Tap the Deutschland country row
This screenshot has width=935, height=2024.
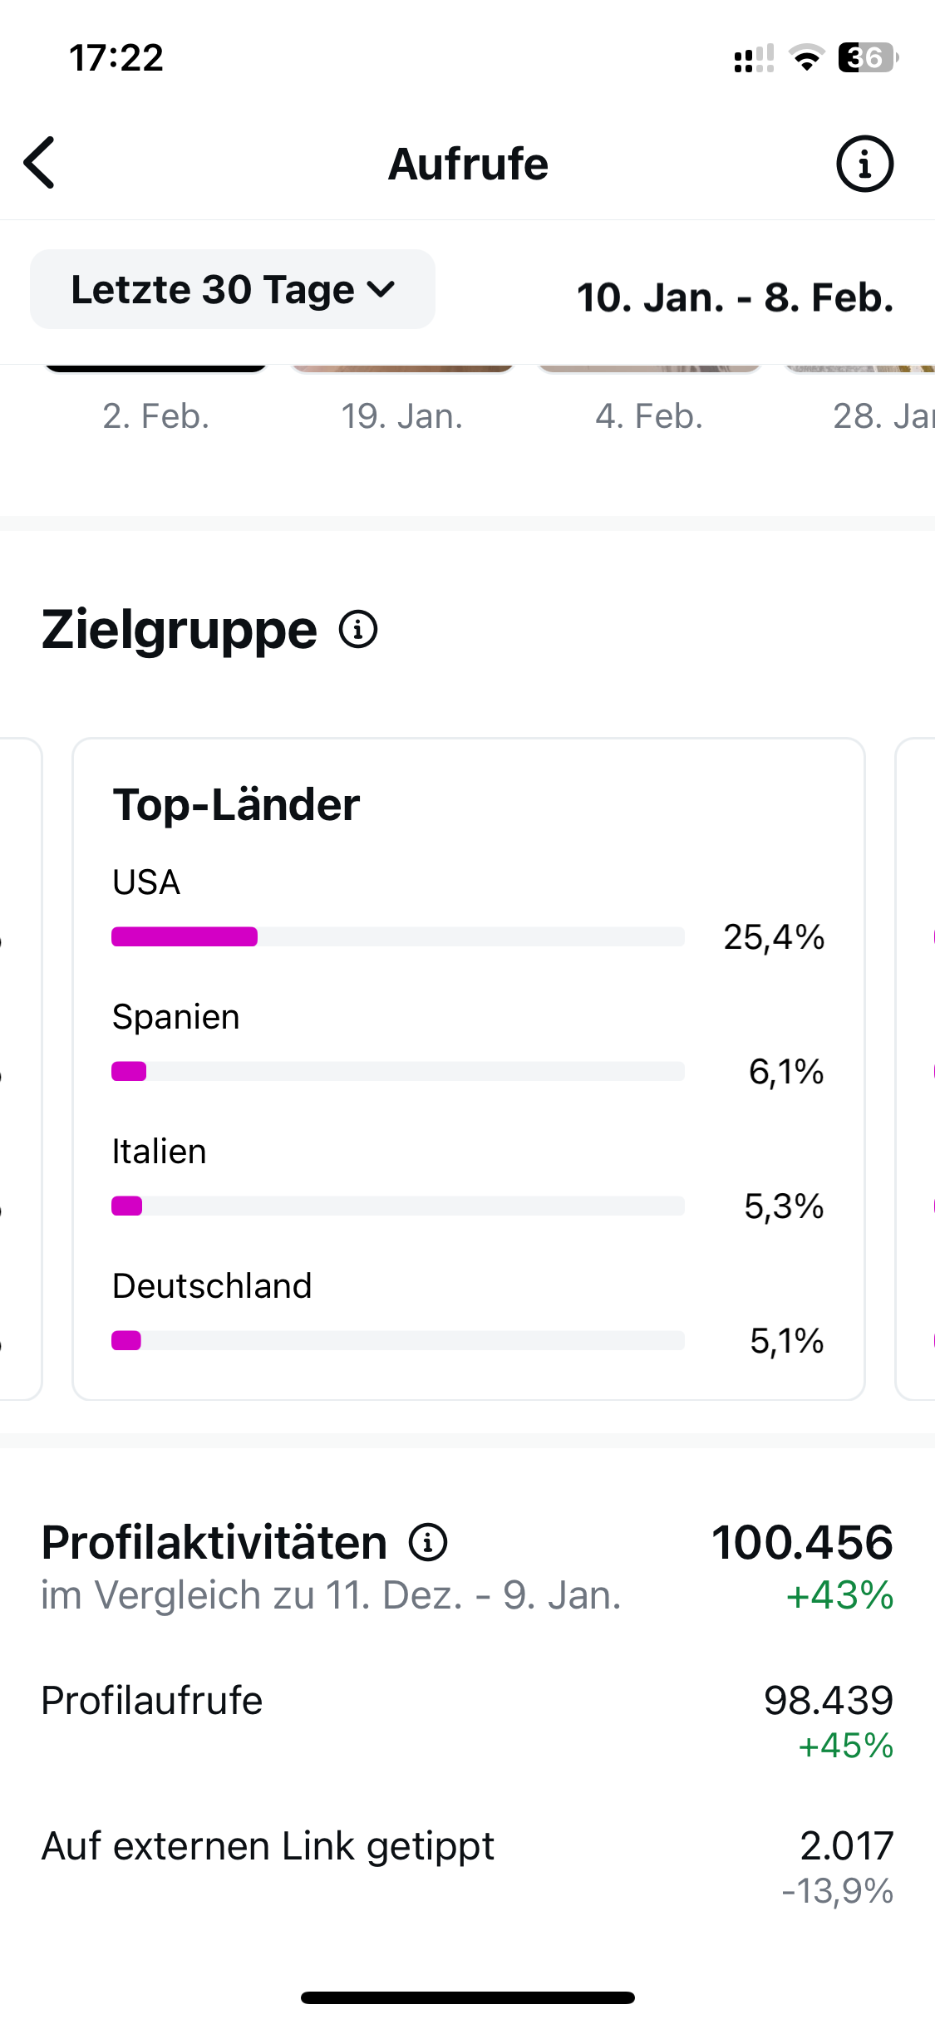pos(469,1313)
